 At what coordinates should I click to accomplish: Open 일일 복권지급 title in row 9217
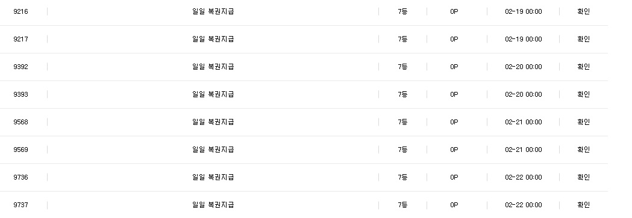click(213, 39)
